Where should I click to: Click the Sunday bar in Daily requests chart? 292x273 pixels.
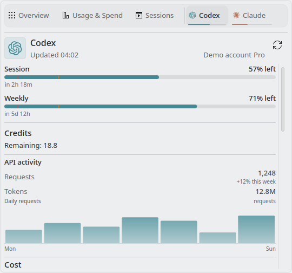point(256,230)
